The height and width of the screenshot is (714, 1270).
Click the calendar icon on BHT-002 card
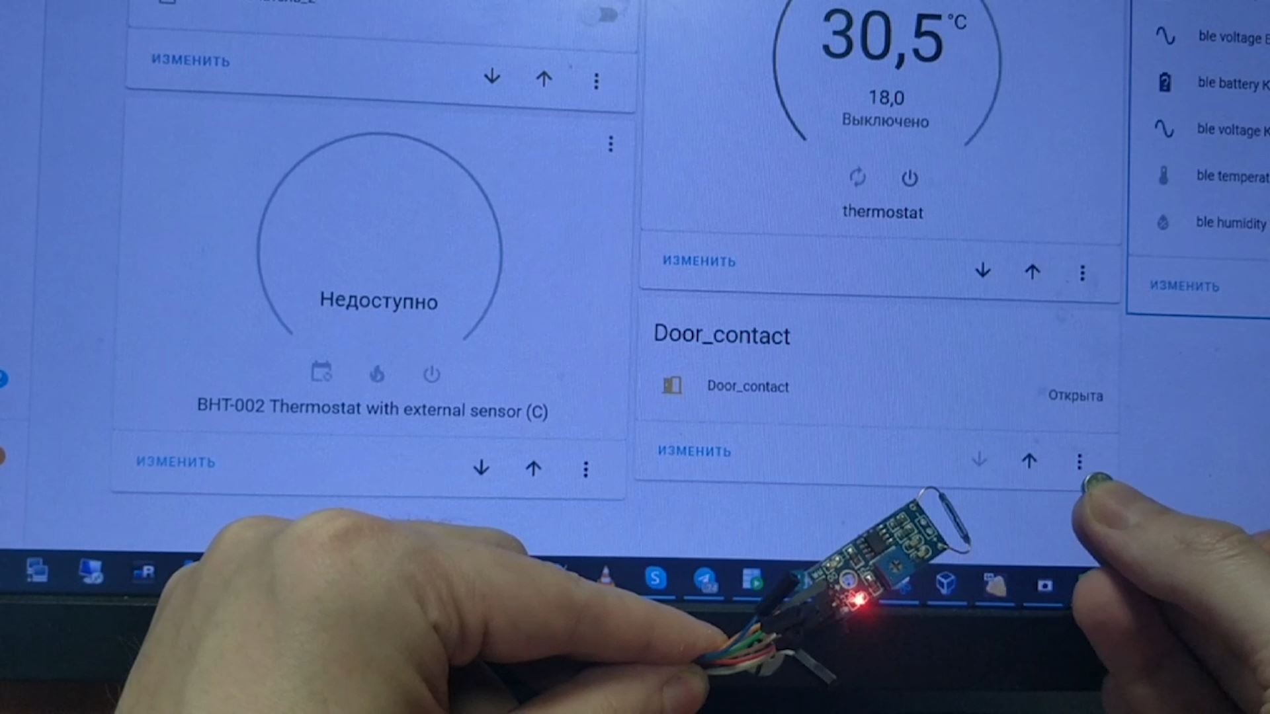(320, 373)
